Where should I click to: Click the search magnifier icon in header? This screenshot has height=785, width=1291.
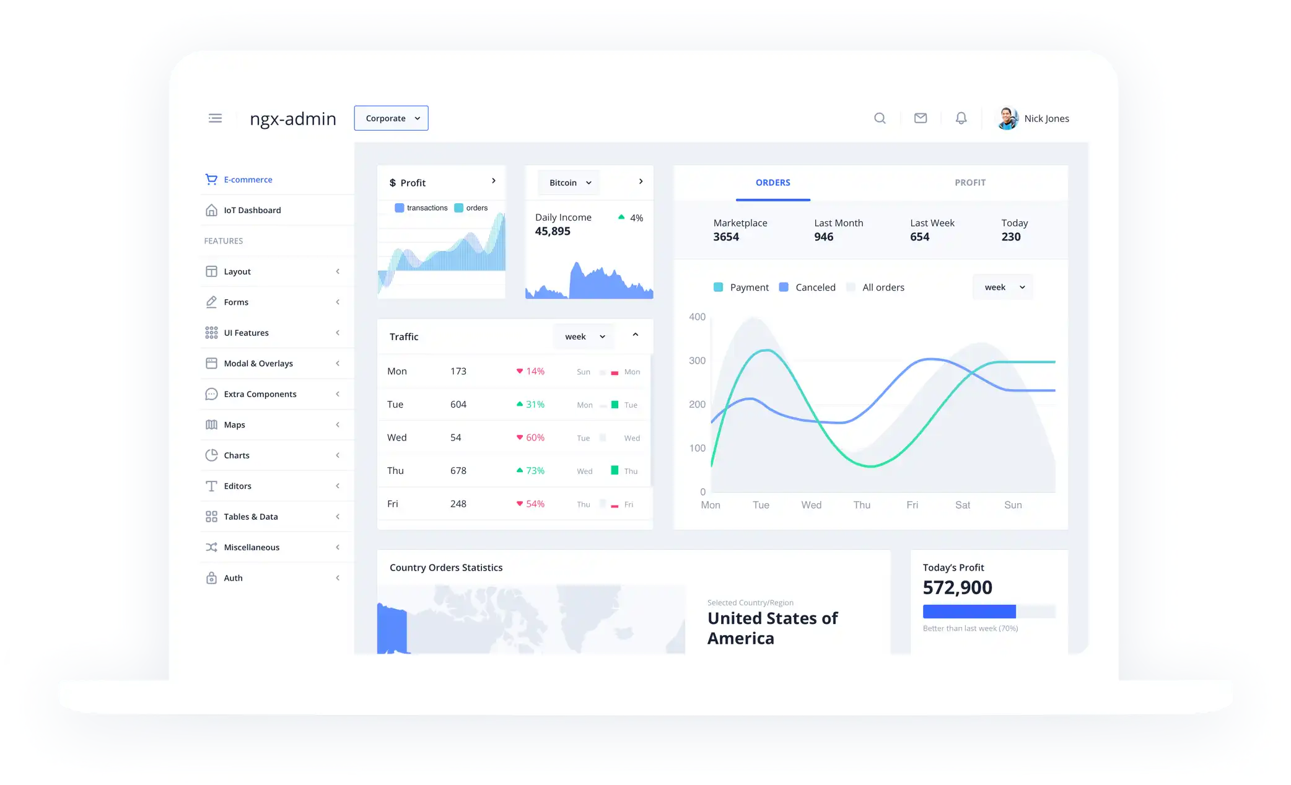click(880, 118)
